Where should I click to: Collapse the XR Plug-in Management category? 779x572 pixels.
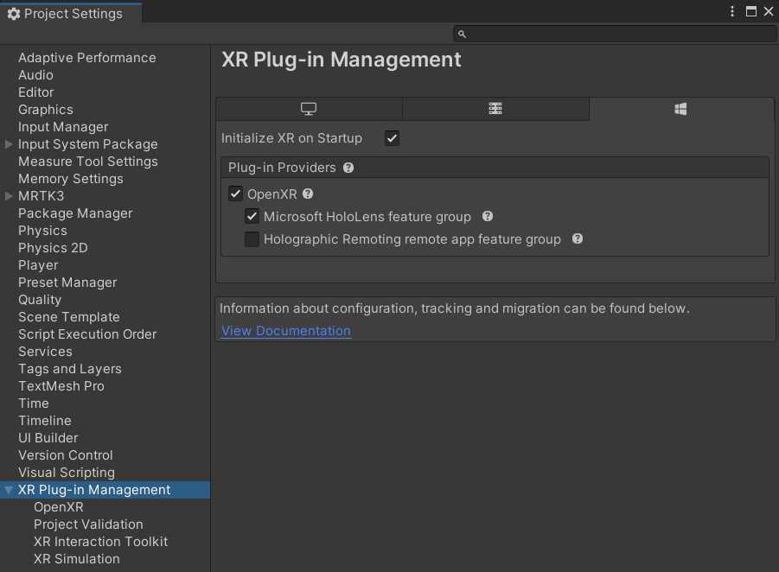[x=9, y=490]
